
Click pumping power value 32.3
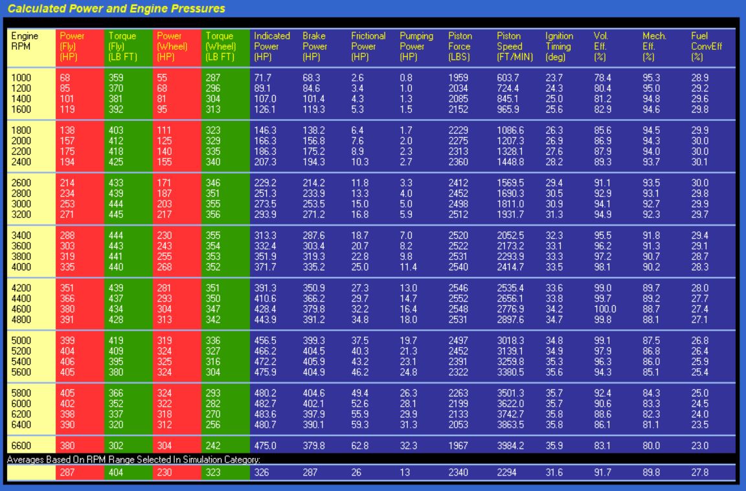coord(408,445)
